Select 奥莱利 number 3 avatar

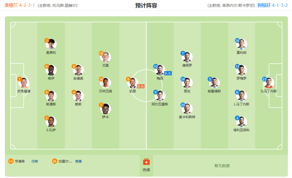51,44
